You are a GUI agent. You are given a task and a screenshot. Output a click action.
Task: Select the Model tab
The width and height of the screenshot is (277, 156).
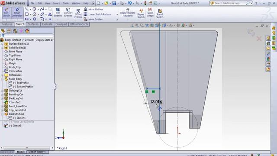point(21,152)
